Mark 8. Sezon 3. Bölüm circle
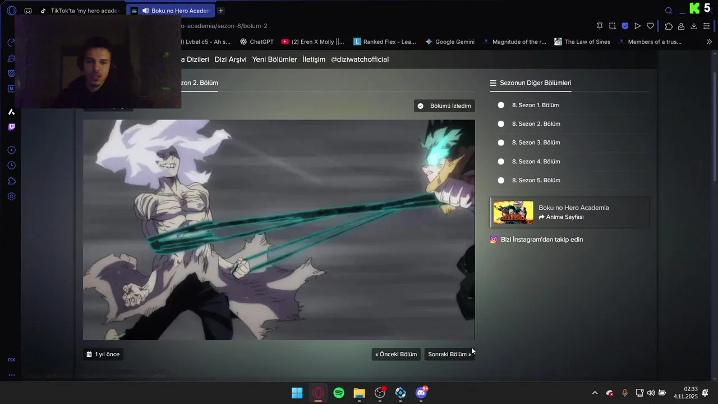The height and width of the screenshot is (404, 718). tap(501, 143)
